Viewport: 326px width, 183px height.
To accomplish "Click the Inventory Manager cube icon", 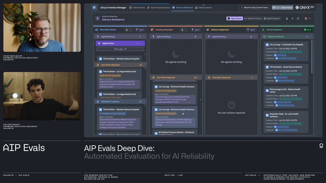I will tap(94, 8).
